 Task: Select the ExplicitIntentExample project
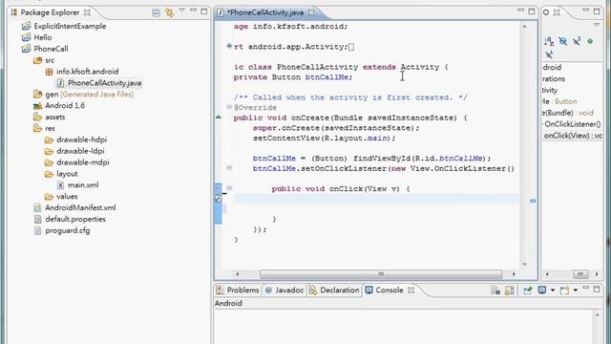point(70,26)
